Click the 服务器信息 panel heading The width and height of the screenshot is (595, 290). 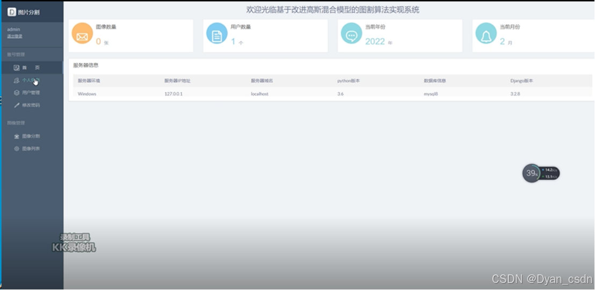[86, 65]
